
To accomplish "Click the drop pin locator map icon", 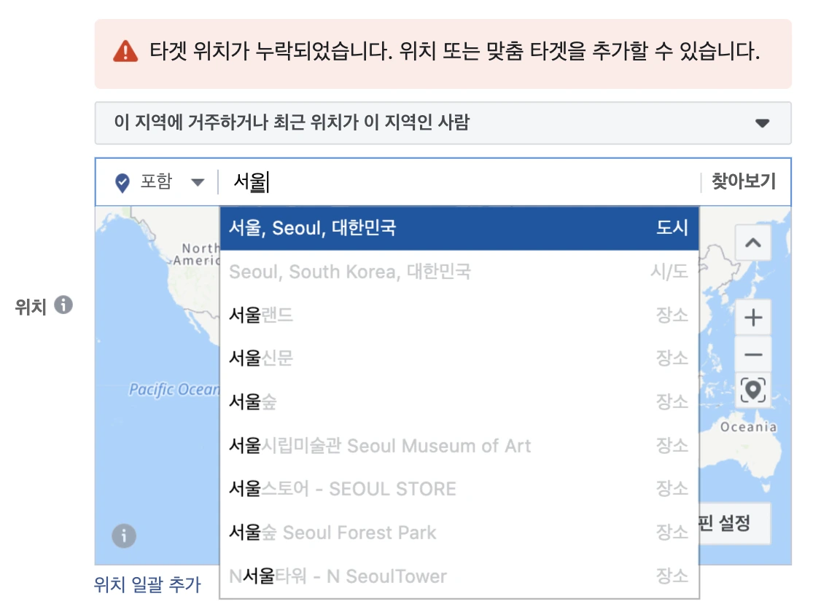I will point(753,391).
